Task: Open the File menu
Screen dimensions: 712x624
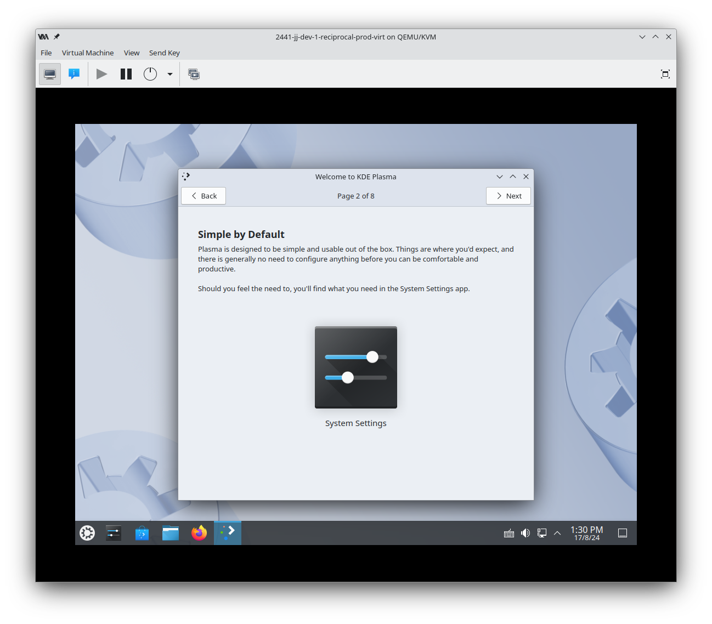Action: click(46, 53)
